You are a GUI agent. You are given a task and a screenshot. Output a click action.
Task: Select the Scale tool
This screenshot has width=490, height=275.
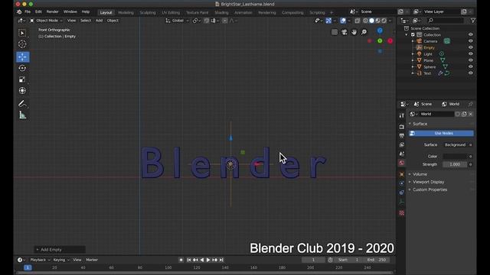(x=22, y=79)
